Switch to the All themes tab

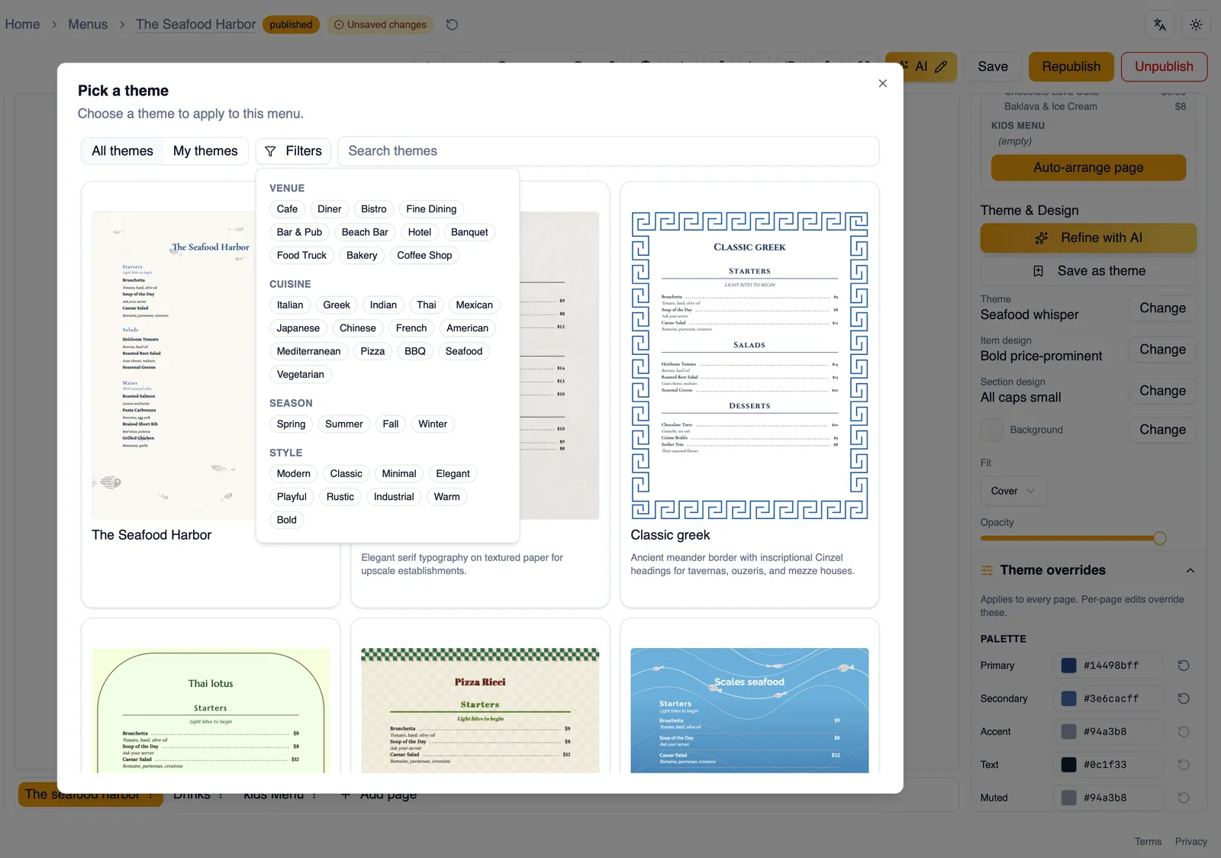pyautogui.click(x=123, y=151)
